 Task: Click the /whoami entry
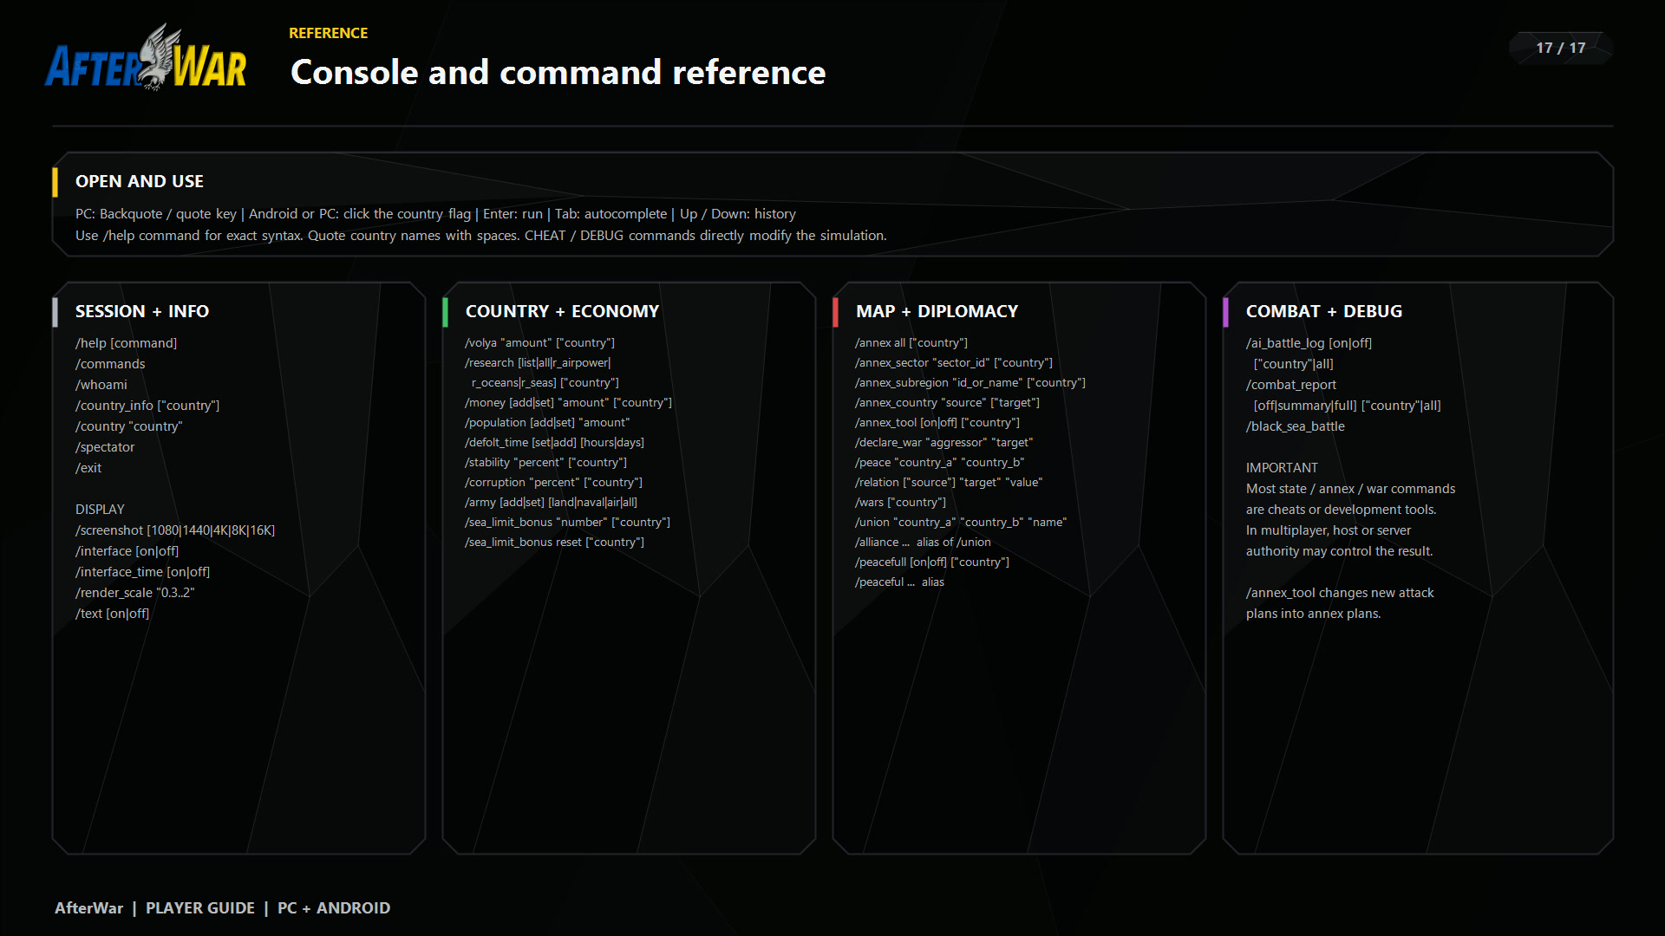click(x=101, y=385)
